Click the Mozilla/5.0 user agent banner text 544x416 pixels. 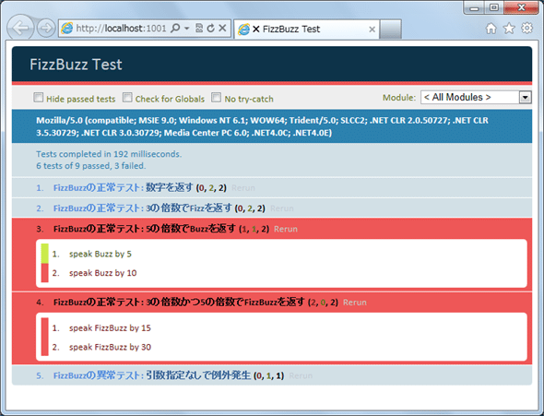click(262, 126)
